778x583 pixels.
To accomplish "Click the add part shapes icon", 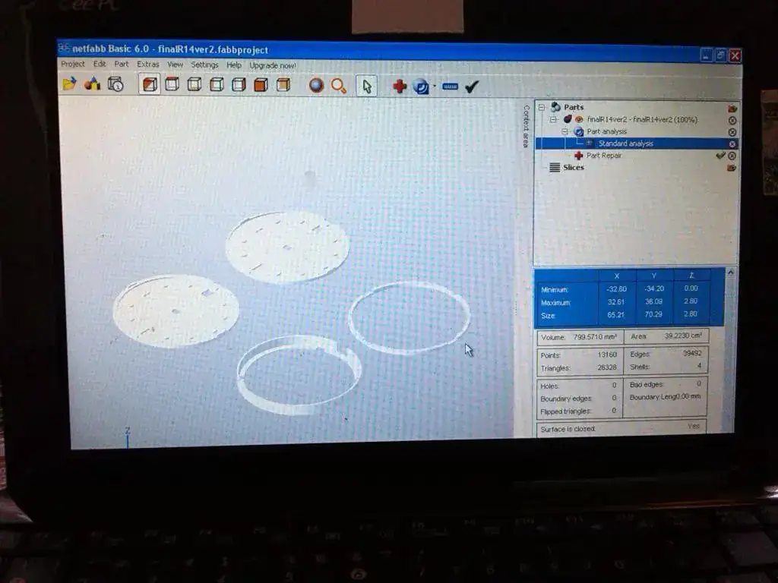I will coord(93,84).
